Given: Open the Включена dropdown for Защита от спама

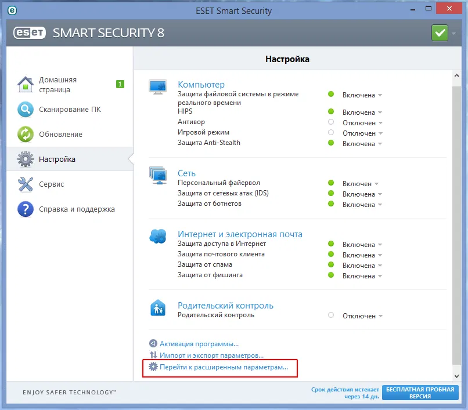Looking at the screenshot, I should 362,266.
